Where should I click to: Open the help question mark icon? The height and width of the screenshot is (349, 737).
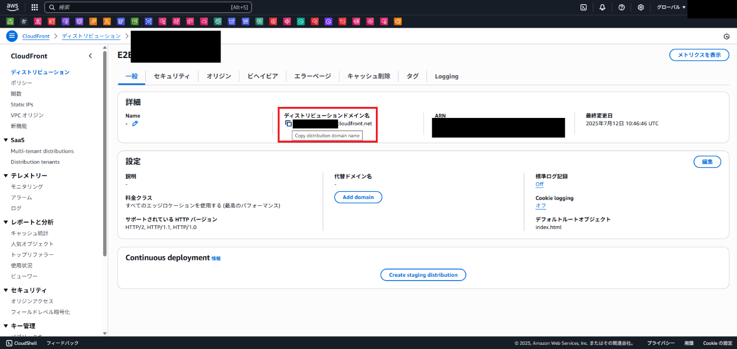tap(622, 7)
